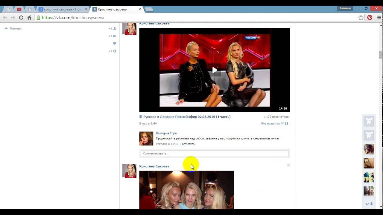Screen dimensions: 383x215
Task: Click the Наверх back-to-top link
Action: (x=13, y=28)
